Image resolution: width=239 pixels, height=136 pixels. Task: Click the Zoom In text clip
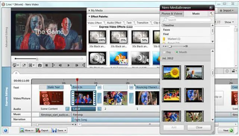tap(84, 87)
